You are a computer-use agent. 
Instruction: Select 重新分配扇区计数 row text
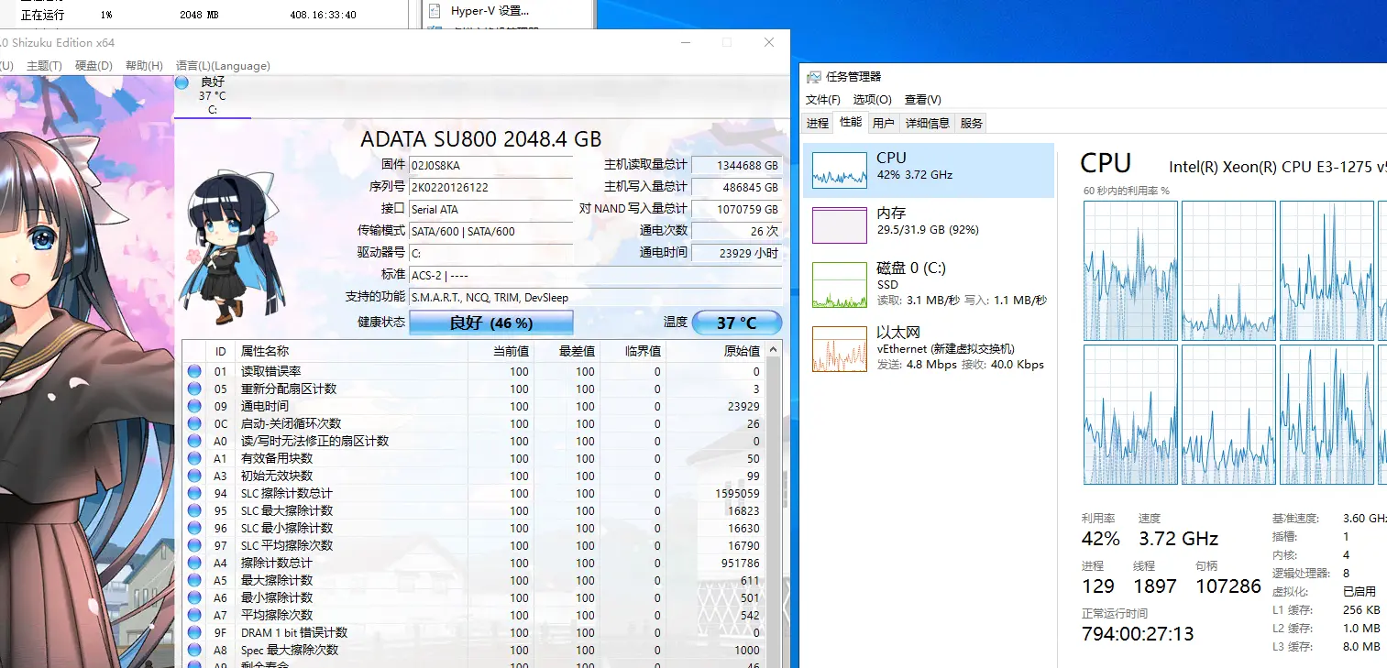[289, 389]
